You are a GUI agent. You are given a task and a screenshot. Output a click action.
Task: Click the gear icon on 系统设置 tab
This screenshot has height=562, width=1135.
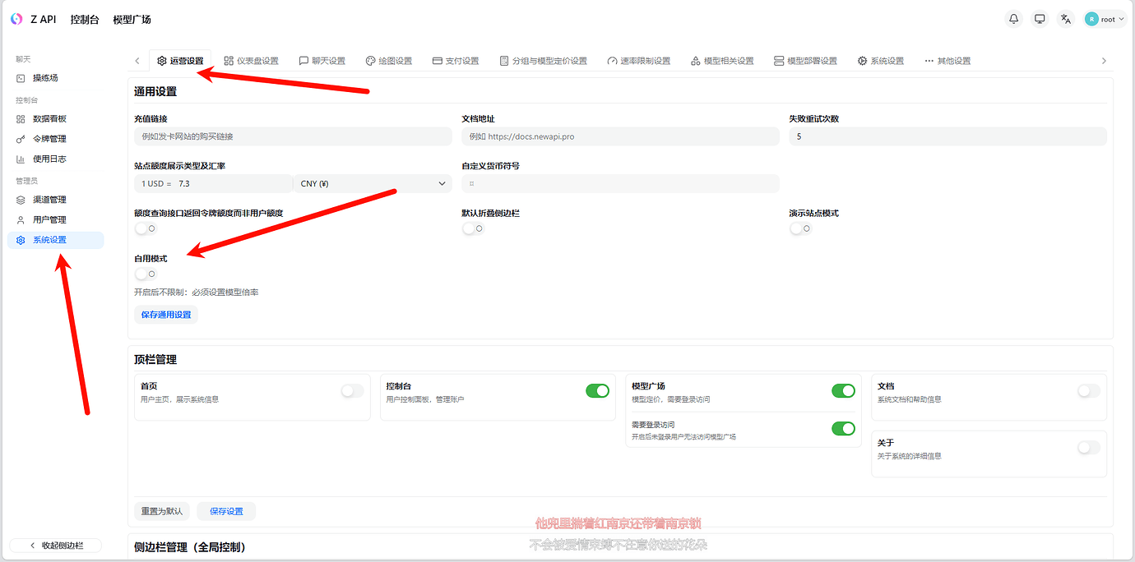[862, 61]
